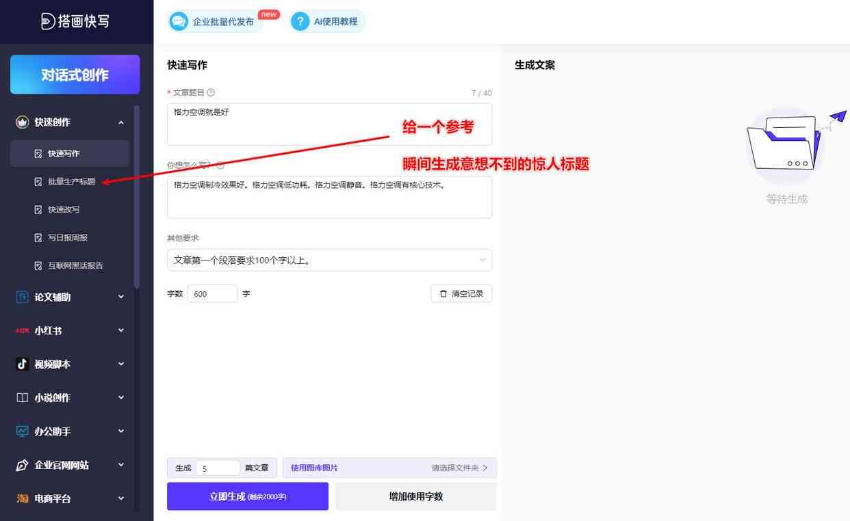The width and height of the screenshot is (850, 521).
Task: Focus the 你想怎么写 text area
Action: 329,198
